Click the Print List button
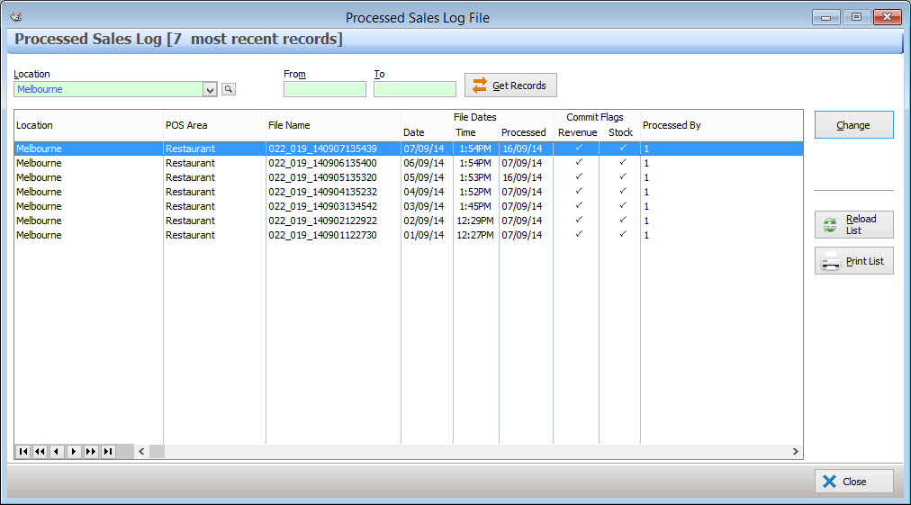The height and width of the screenshot is (505, 911). pos(853,261)
